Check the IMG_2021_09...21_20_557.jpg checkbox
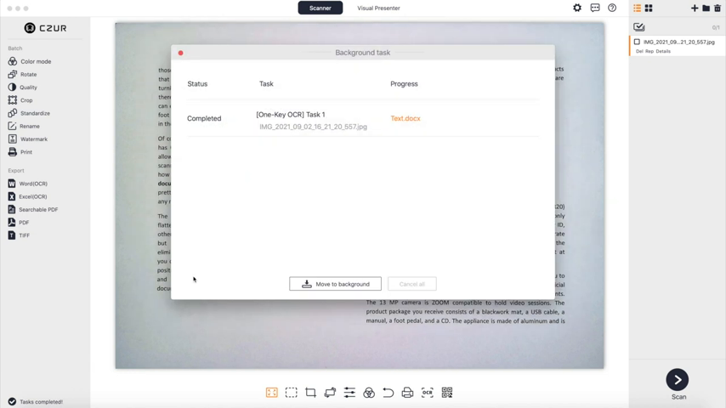The height and width of the screenshot is (408, 726). 637,42
